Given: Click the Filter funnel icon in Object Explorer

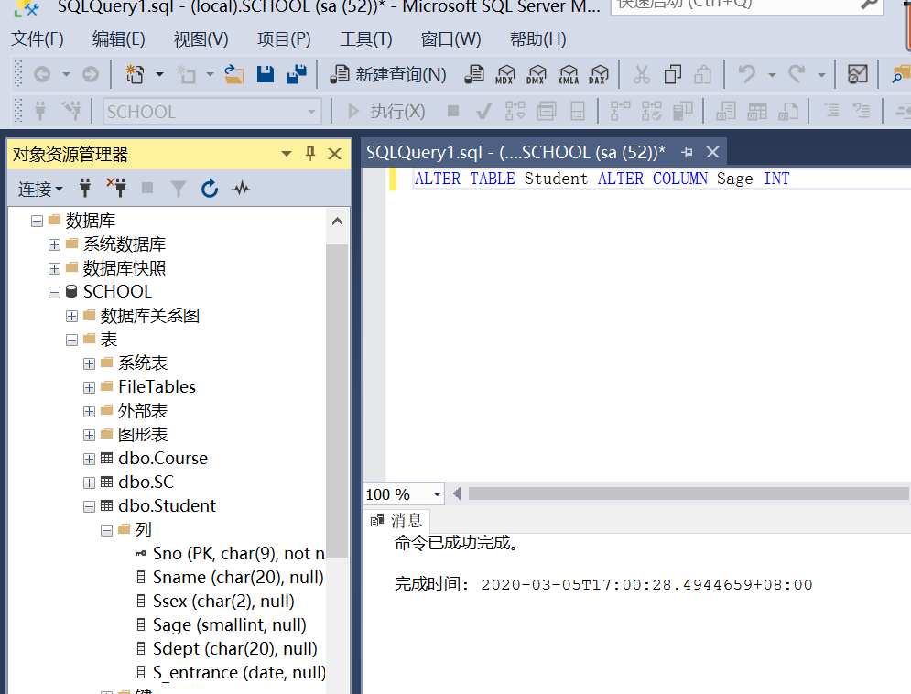Looking at the screenshot, I should [179, 189].
